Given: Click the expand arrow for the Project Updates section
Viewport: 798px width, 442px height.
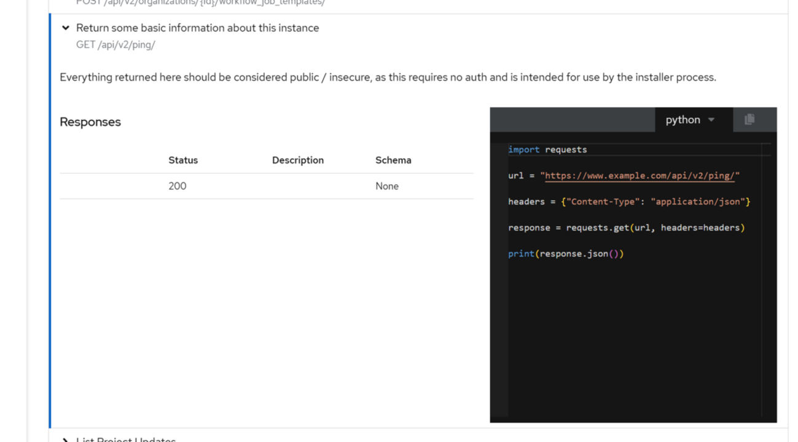Looking at the screenshot, I should pos(64,439).
